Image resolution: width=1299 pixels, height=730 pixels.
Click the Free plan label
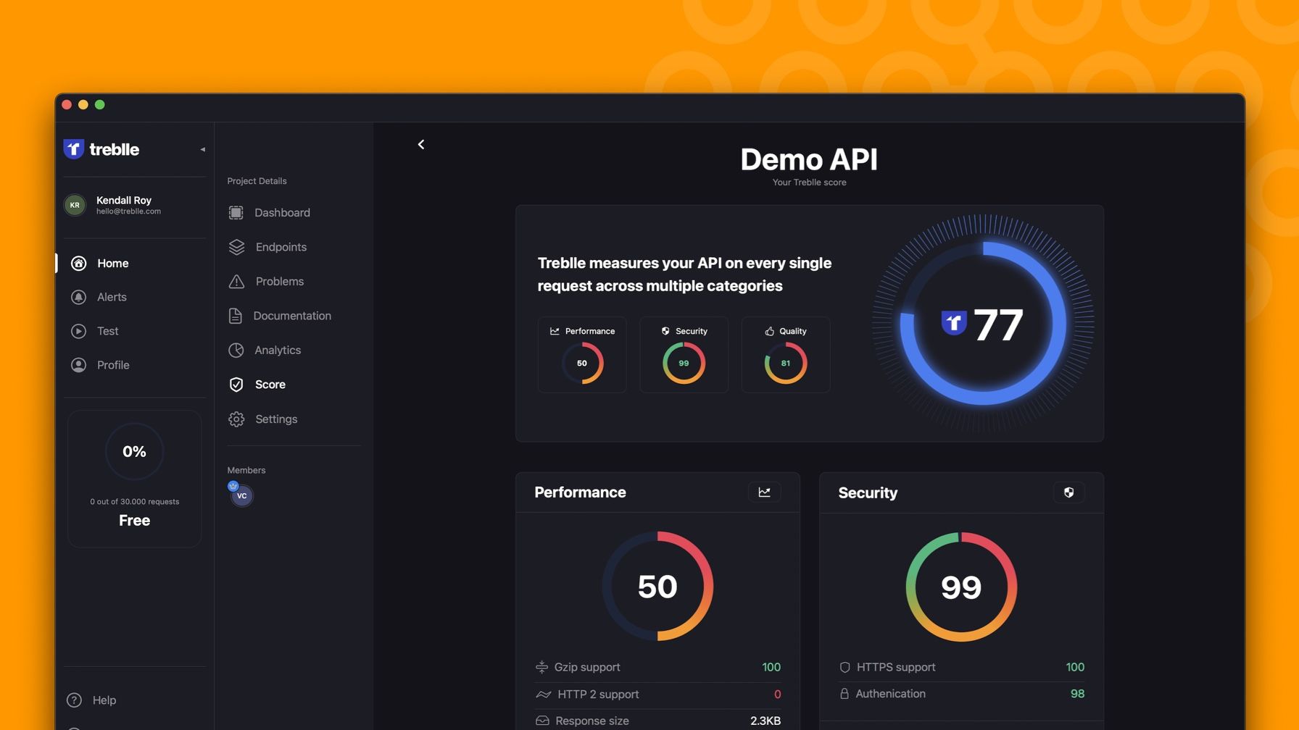[134, 520]
